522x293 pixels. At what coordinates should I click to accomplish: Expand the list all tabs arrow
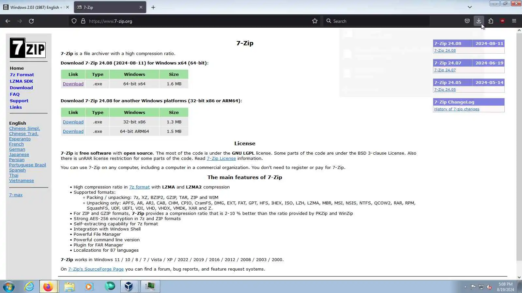click(x=470, y=7)
